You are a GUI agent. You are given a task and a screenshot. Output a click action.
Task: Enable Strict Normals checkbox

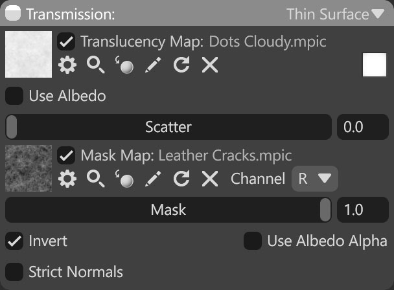click(14, 272)
